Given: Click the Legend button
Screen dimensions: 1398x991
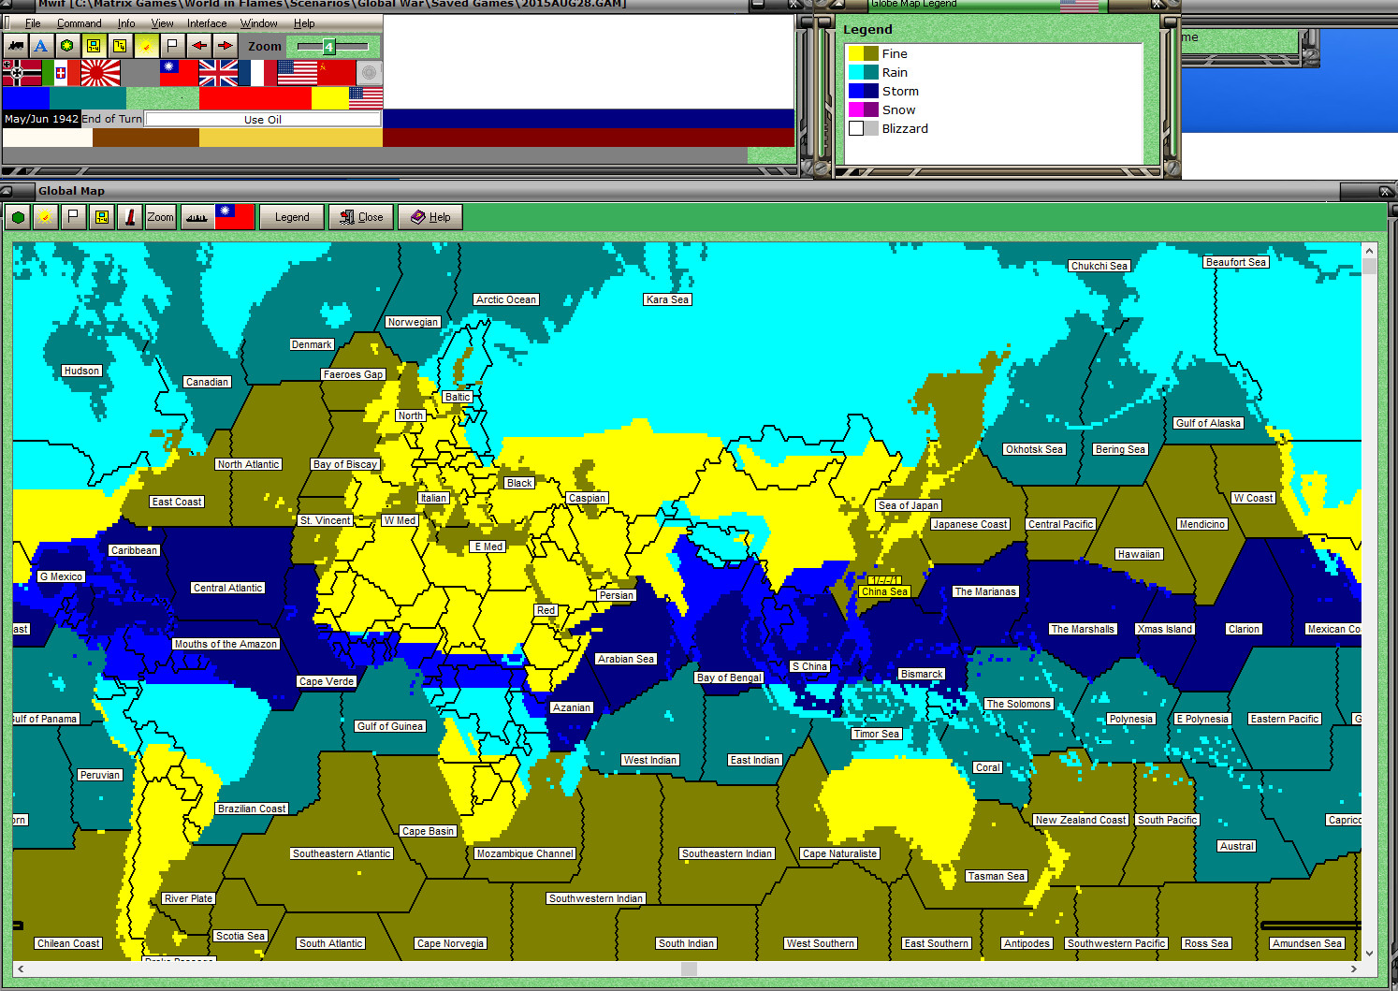Looking at the screenshot, I should [x=292, y=217].
